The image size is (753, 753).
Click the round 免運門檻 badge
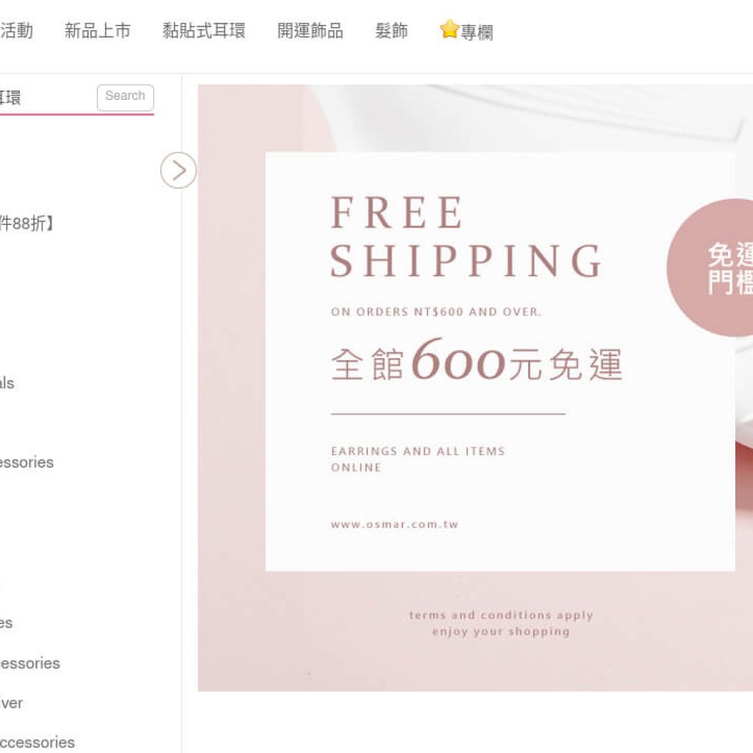point(711,268)
